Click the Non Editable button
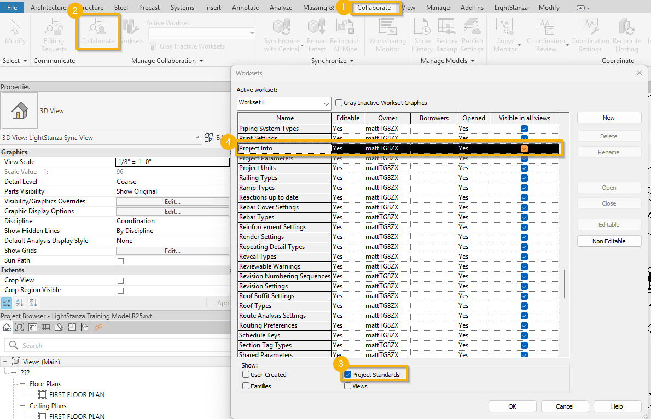Screen dimensions: 651x419 click(x=609, y=241)
